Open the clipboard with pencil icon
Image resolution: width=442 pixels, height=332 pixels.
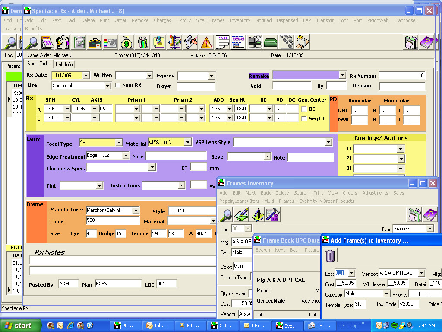pyautogui.click(x=79, y=42)
